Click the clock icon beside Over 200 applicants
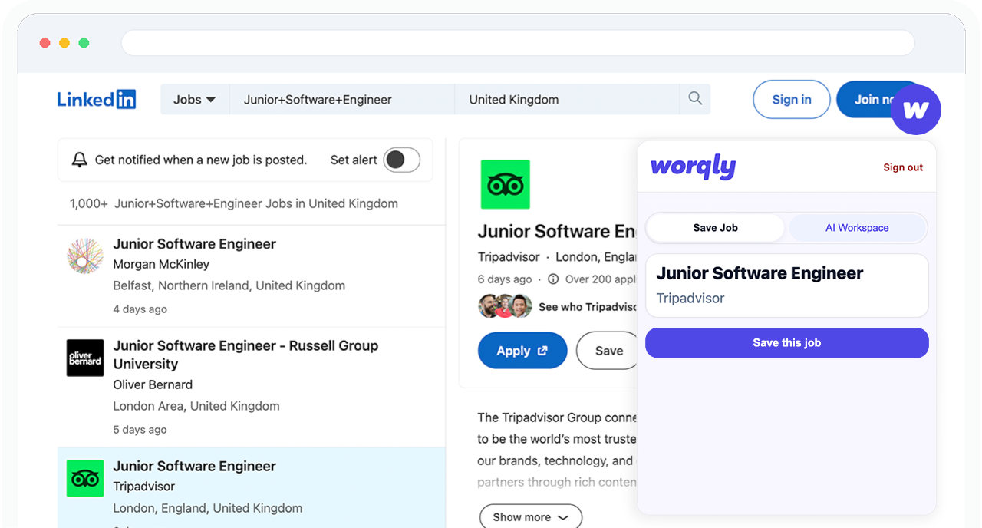Screen dimensions: 982x528 point(553,279)
